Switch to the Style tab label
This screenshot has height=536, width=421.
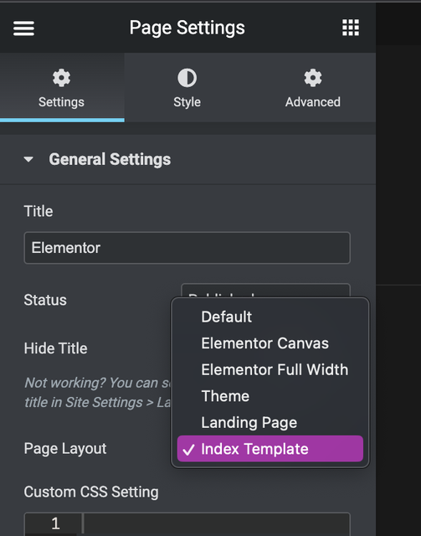187,102
